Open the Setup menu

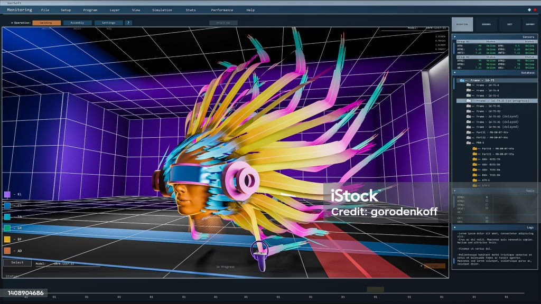66,10
